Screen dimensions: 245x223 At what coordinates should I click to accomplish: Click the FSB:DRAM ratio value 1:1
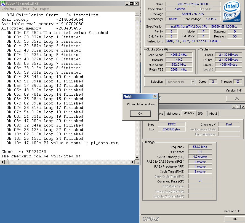pos(200,152)
